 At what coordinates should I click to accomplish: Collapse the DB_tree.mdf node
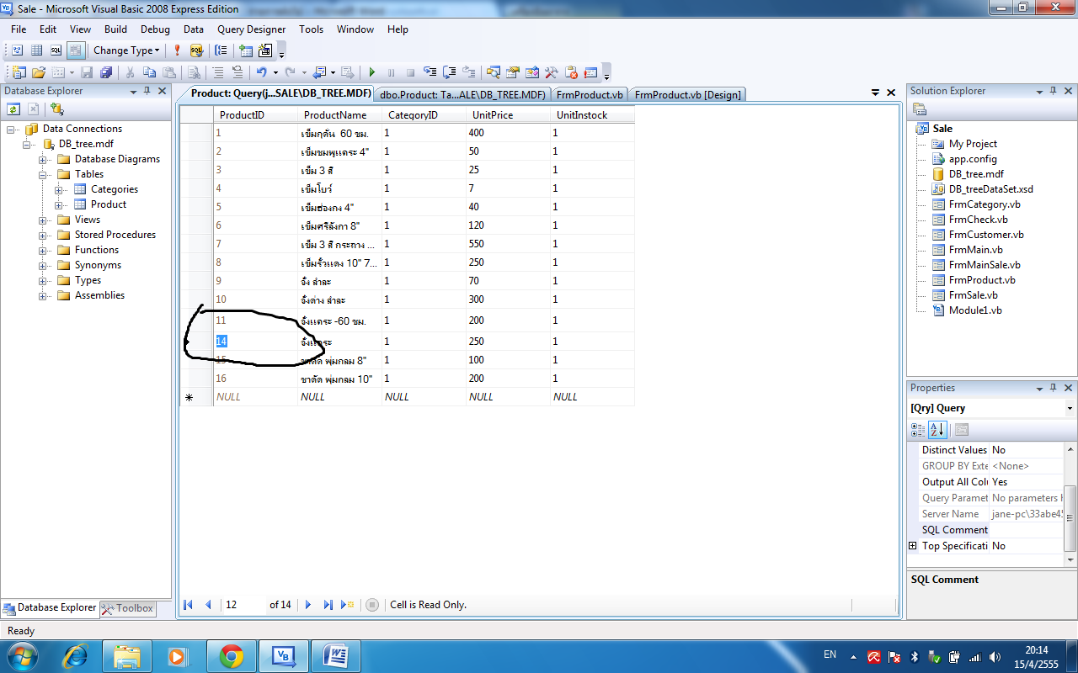coord(28,145)
